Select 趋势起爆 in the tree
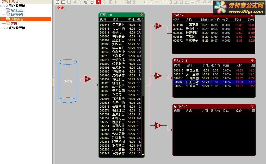Viewport: 266px width, 164px height. (x=17, y=15)
